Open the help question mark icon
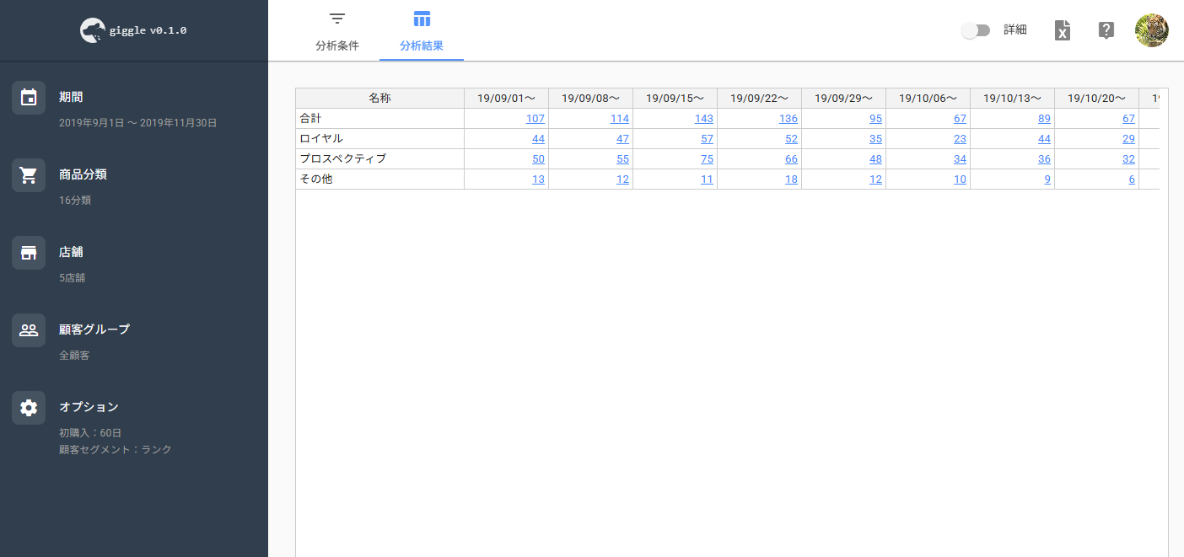 point(1106,30)
